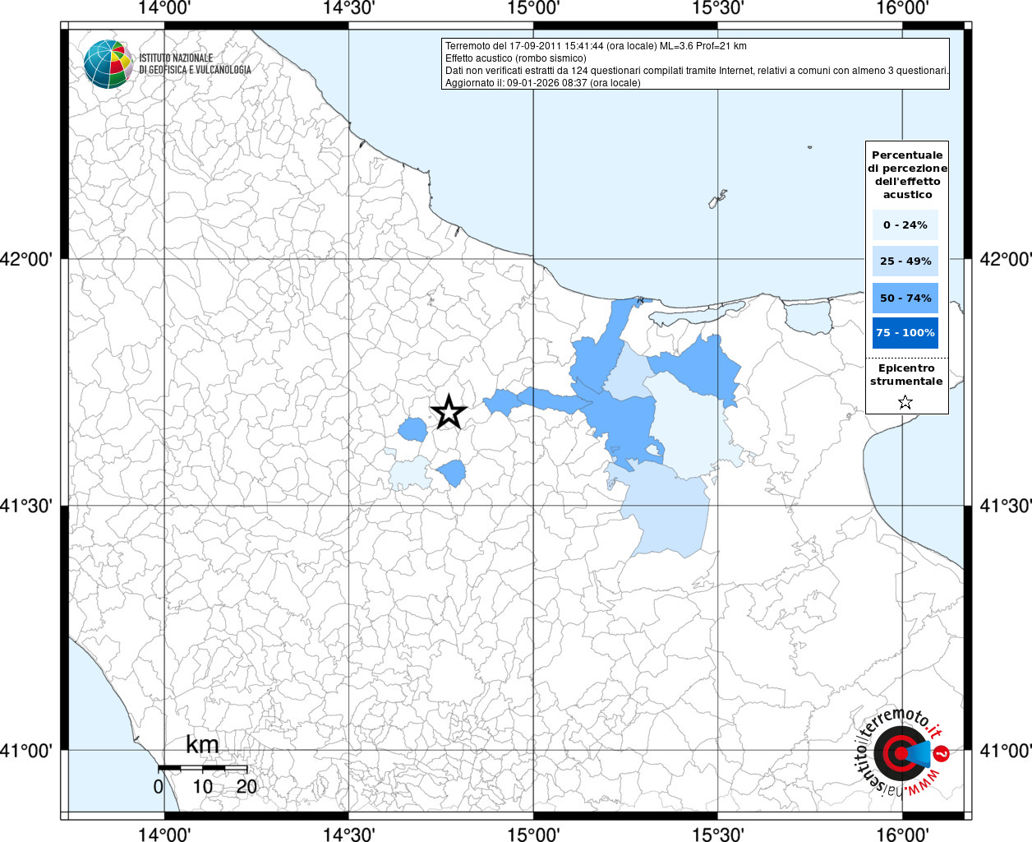Click the epicenter star on the map
Viewport: 1032px width, 842px height.
point(449,411)
